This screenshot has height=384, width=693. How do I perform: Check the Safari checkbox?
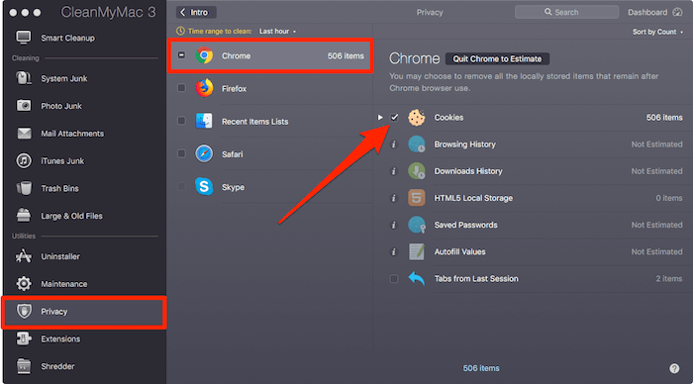tap(181, 153)
